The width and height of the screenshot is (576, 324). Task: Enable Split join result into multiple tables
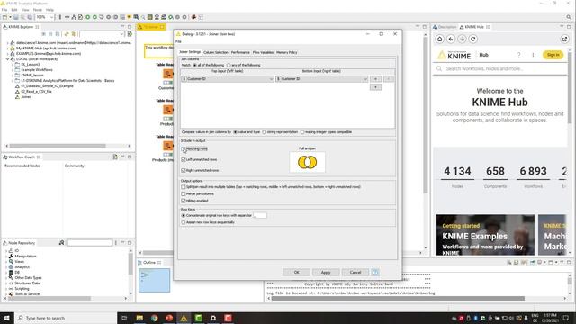184,187
